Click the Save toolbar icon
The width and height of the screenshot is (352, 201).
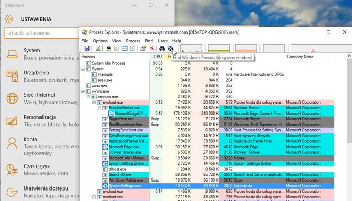[x=87, y=48]
